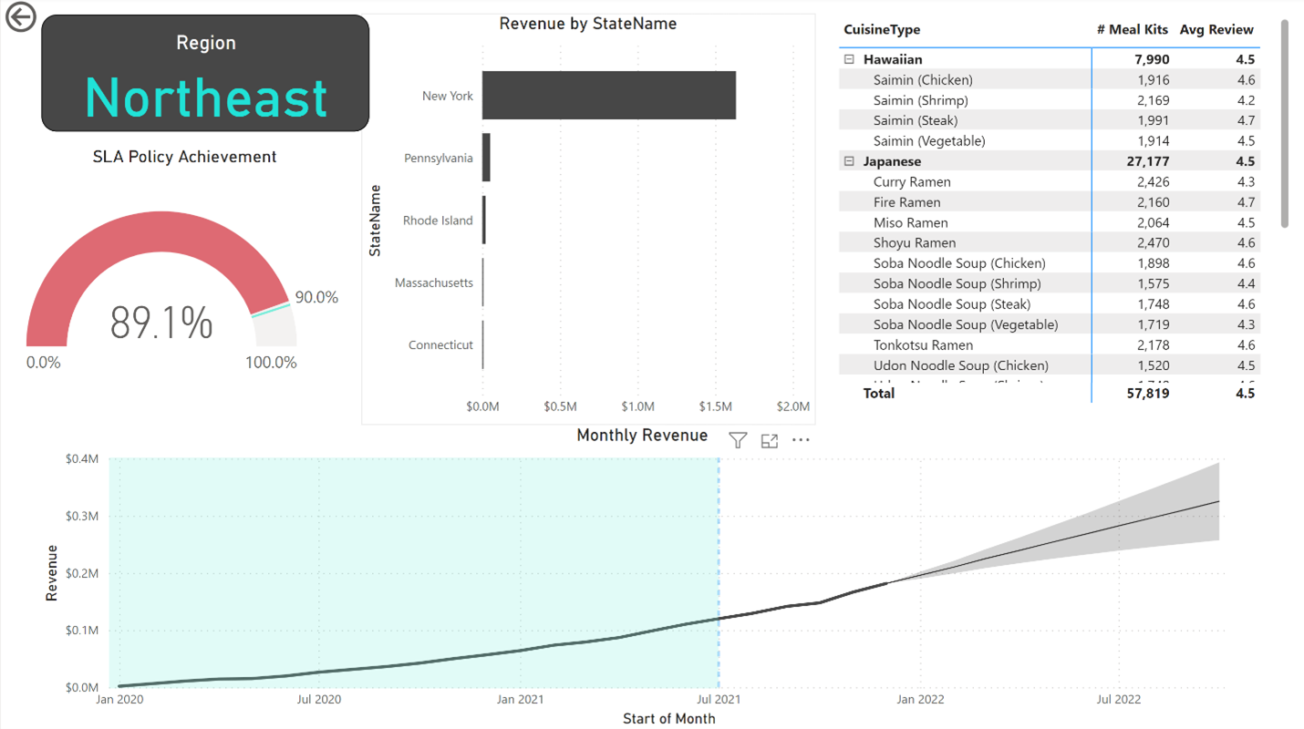Sort by the CuisineType column header

point(882,30)
